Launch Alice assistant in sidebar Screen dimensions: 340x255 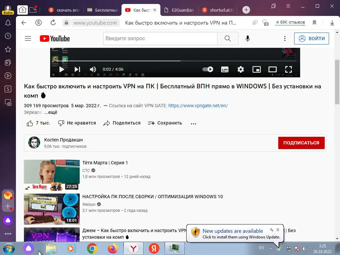click(8, 220)
